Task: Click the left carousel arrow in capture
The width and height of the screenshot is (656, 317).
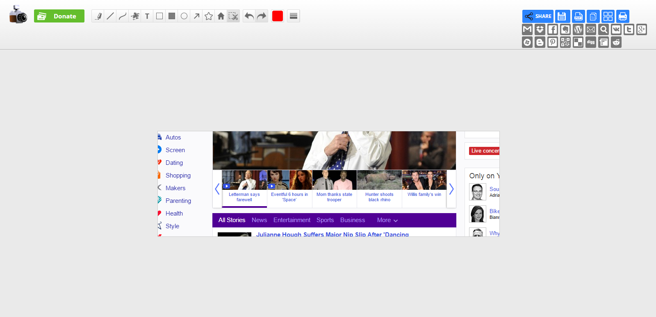Action: point(217,189)
